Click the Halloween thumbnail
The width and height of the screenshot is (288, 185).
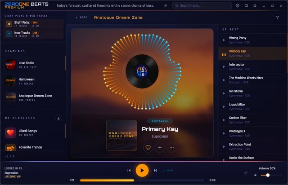[x=10, y=81]
